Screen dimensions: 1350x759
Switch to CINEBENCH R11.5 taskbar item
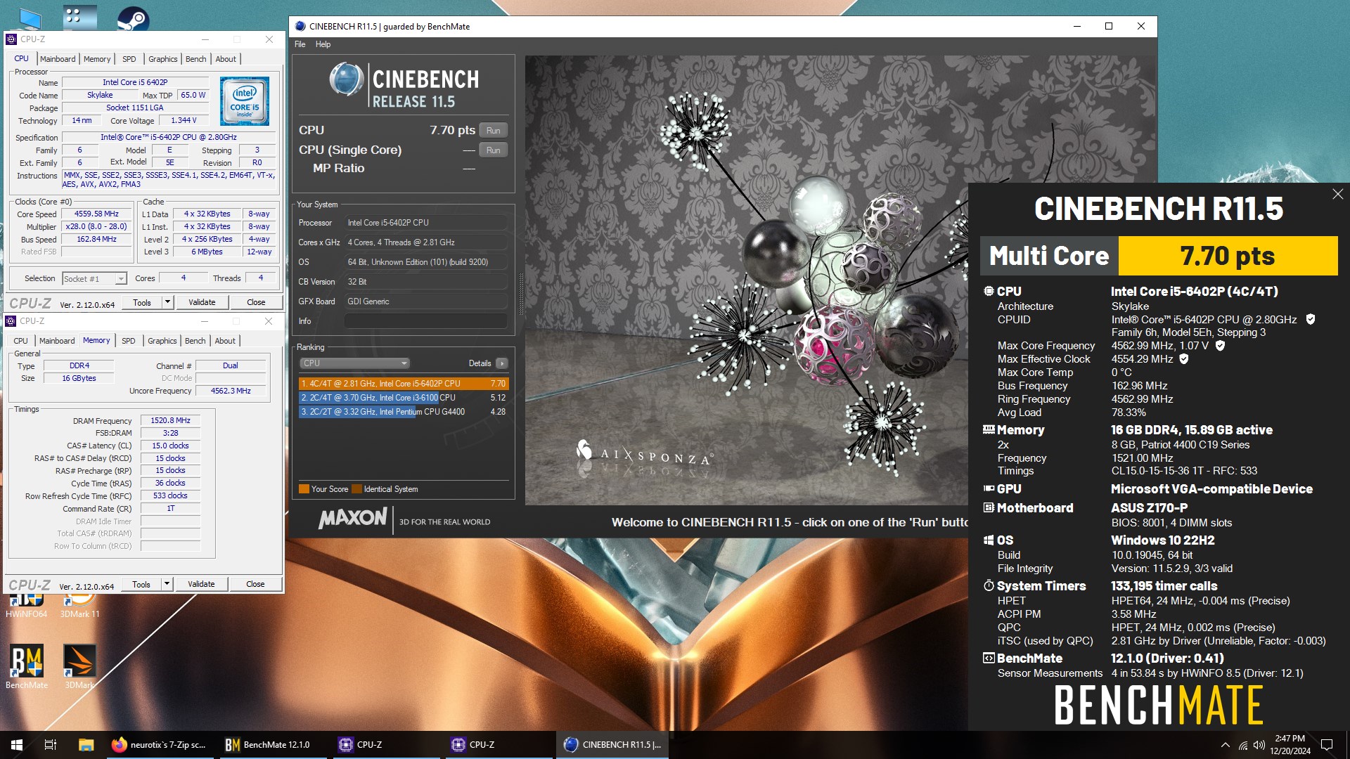click(612, 744)
